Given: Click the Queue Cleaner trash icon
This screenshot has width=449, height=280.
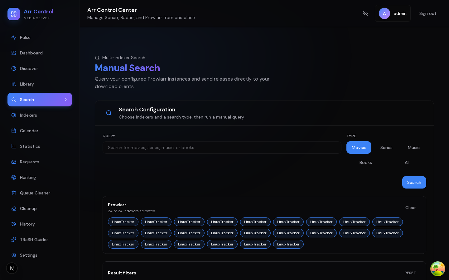Looking at the screenshot, I should tap(14, 193).
